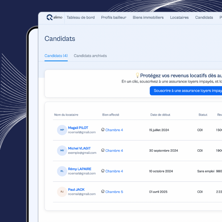Image resolution: width=222 pixels, height=222 pixels.
Task: Open the Michel VLAGIT candidate link
Action: point(79,148)
